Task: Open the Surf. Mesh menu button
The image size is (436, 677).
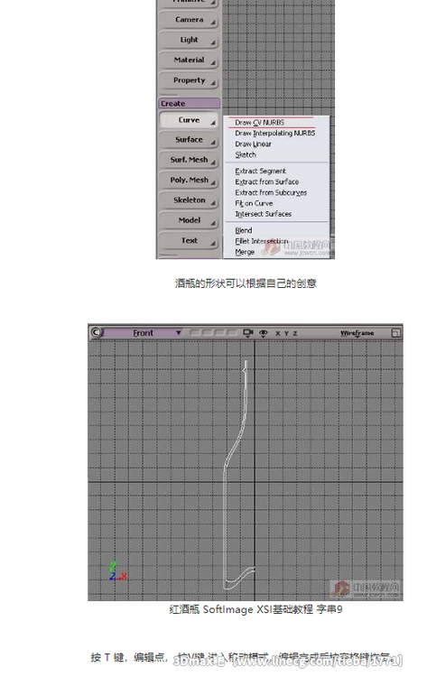Action: pyautogui.click(x=189, y=160)
